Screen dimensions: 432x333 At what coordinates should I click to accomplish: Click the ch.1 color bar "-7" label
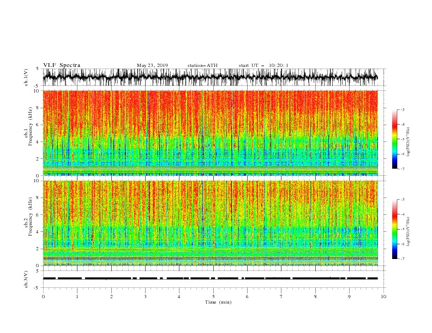402,169
